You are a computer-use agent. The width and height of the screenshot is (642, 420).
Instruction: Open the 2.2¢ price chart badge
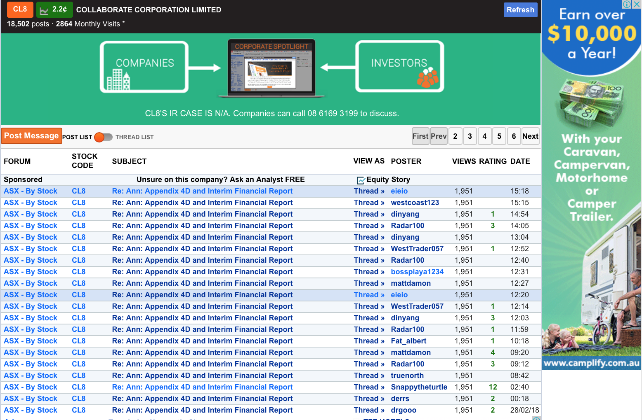click(x=54, y=9)
